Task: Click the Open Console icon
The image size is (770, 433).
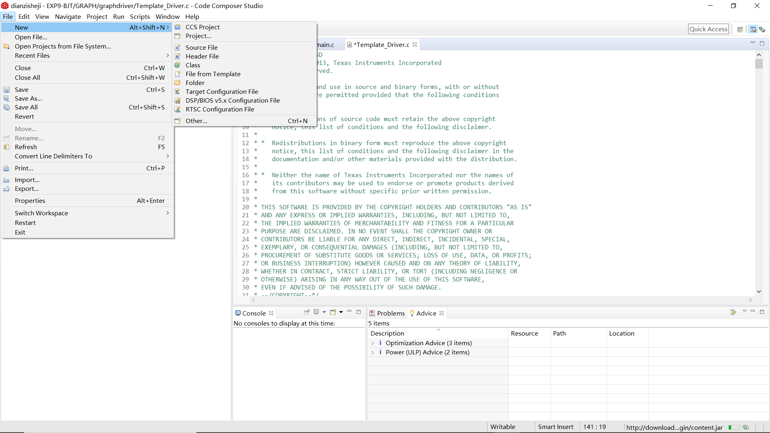Action: point(333,312)
